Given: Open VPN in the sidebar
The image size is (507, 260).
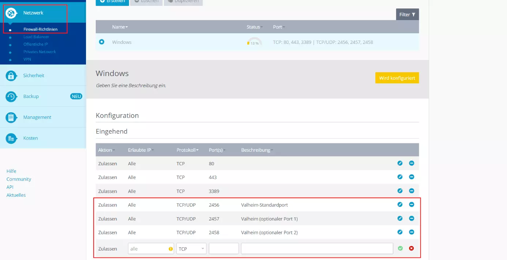Looking at the screenshot, I should click(x=27, y=59).
